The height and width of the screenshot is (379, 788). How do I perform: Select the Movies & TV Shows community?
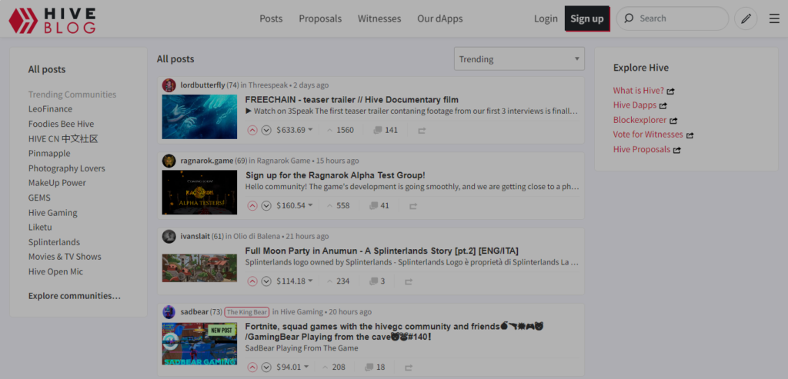click(x=65, y=257)
